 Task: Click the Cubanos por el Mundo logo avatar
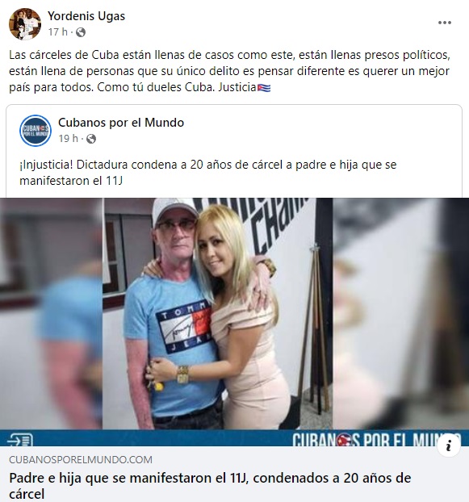pyautogui.click(x=36, y=131)
